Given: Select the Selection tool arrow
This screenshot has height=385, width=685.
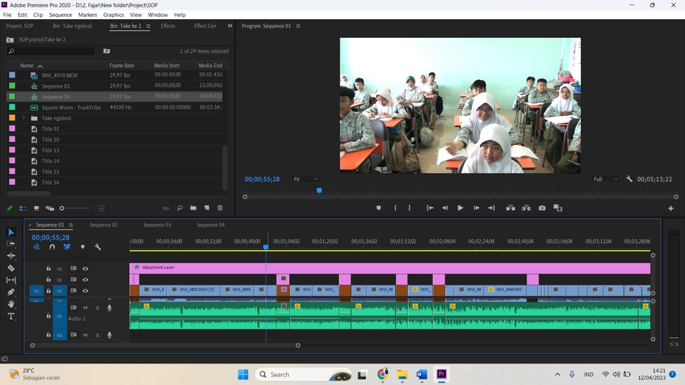Looking at the screenshot, I should pyautogui.click(x=11, y=232).
